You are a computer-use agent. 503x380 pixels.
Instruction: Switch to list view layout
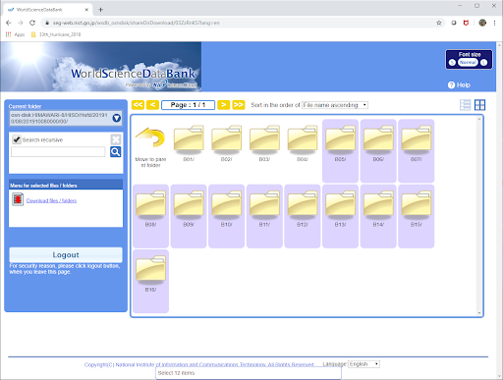(x=465, y=105)
